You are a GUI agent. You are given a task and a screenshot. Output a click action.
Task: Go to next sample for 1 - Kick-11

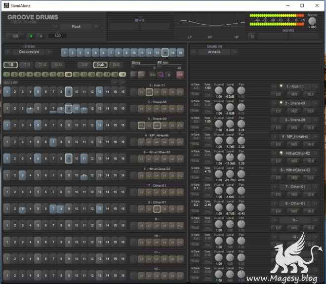[x=316, y=86]
